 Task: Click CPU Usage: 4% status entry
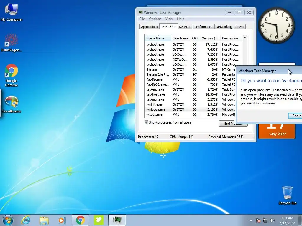(181, 137)
